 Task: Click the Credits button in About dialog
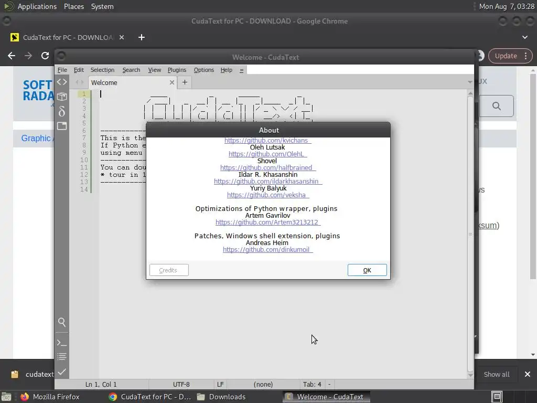pos(169,270)
